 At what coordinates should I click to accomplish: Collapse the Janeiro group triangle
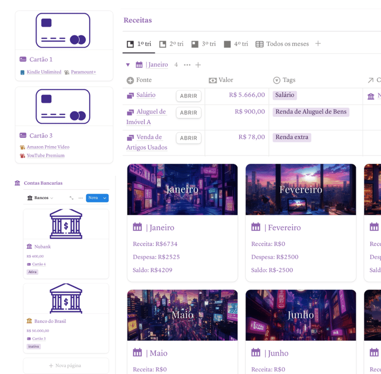pos(128,65)
